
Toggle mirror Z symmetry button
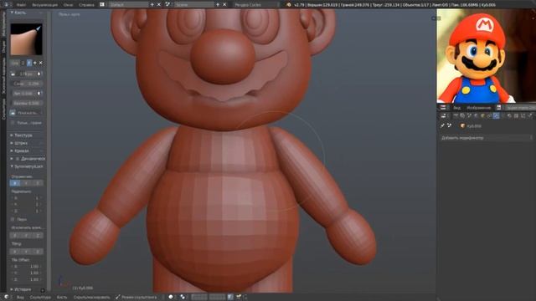38,183
